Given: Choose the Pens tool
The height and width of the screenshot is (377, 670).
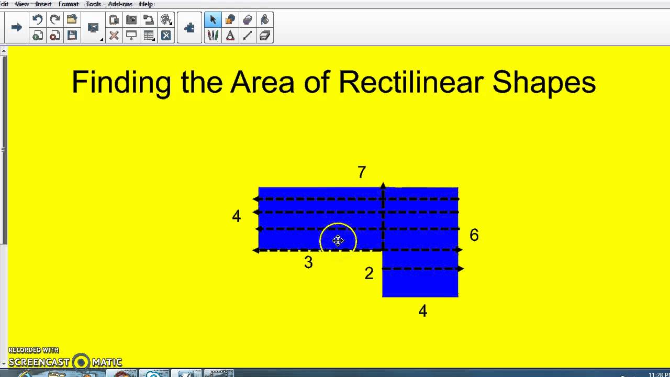Looking at the screenshot, I should click(213, 36).
